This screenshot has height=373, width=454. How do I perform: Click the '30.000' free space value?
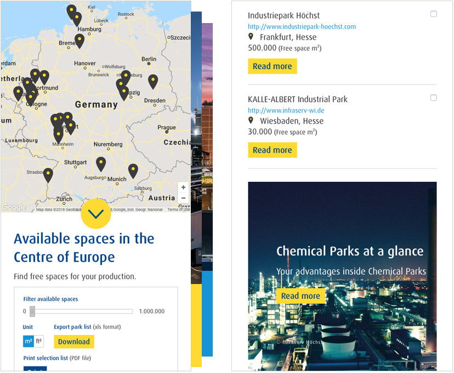[x=260, y=132]
